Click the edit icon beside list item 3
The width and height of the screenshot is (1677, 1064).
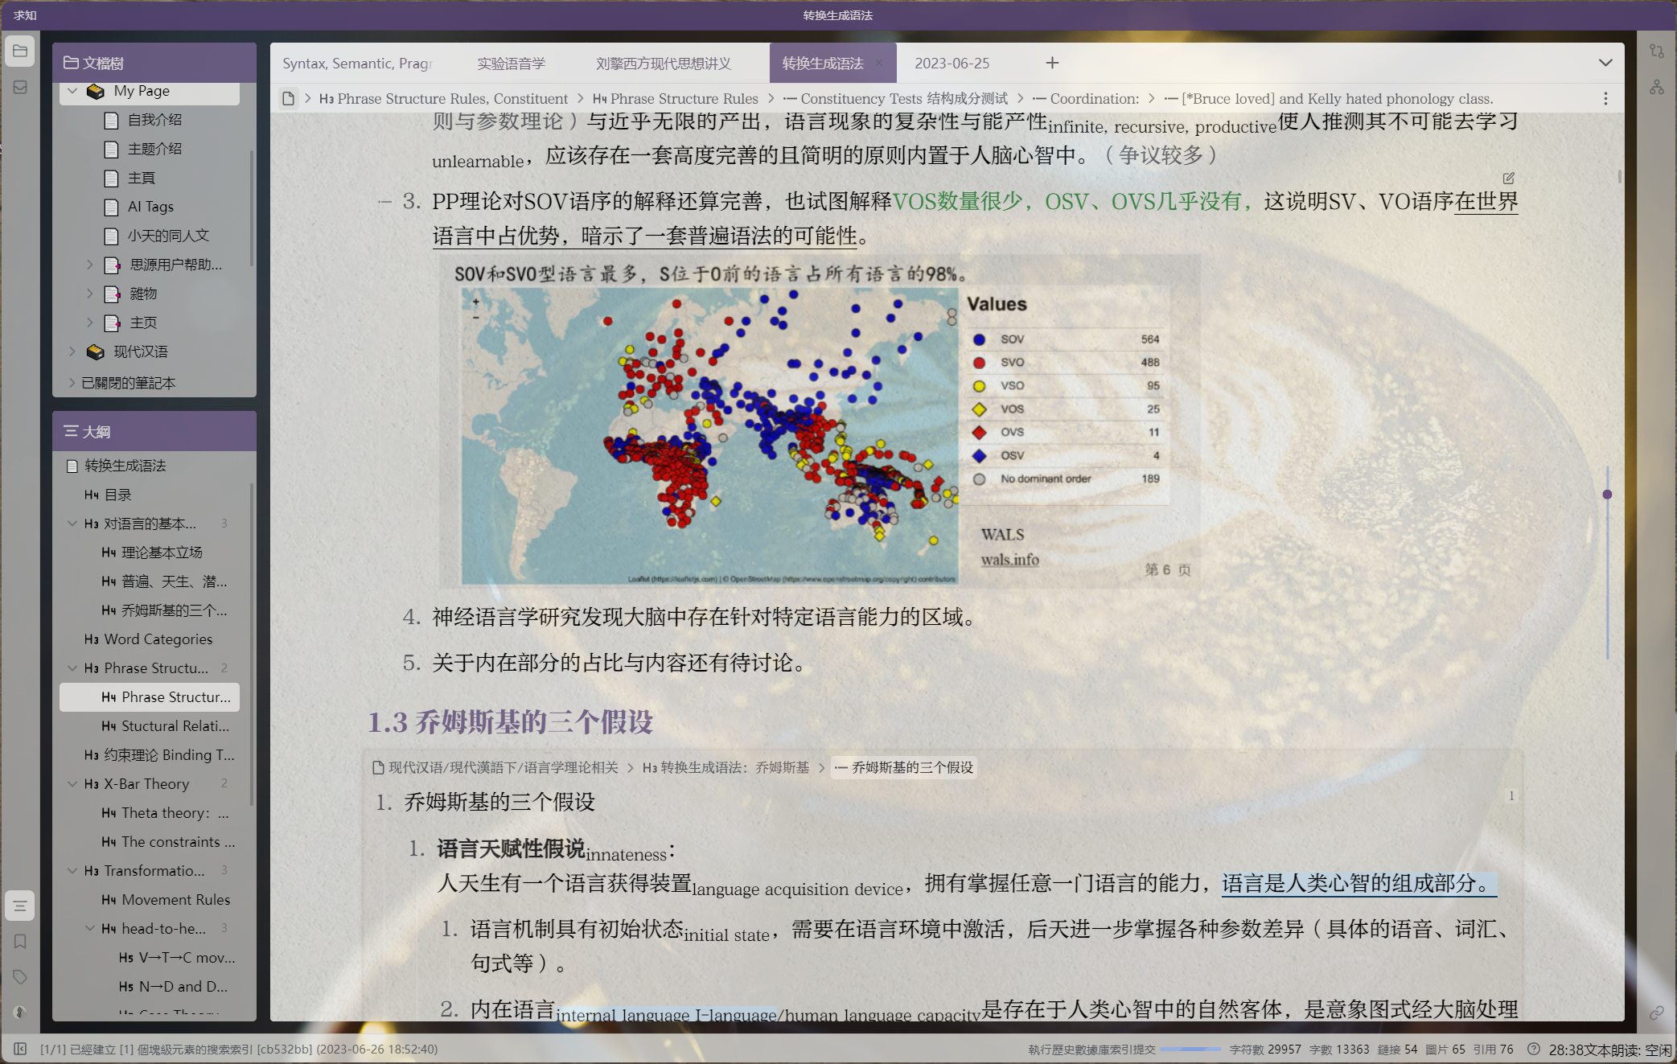[1508, 179]
